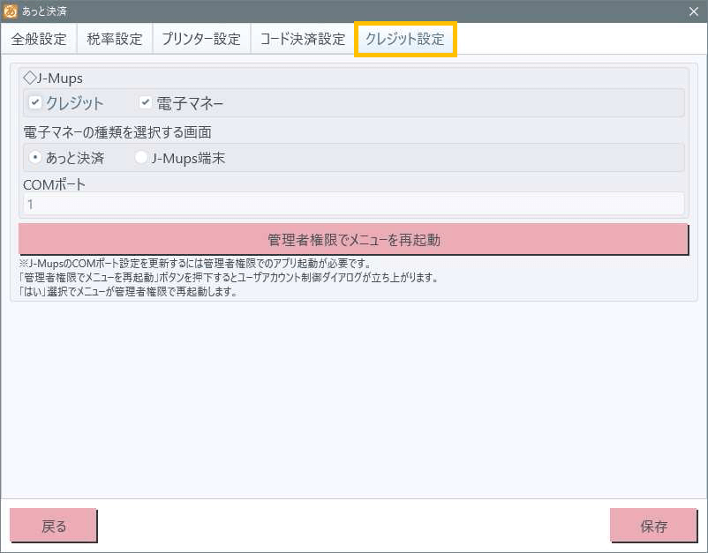Click the COMポート number input field

click(353, 204)
